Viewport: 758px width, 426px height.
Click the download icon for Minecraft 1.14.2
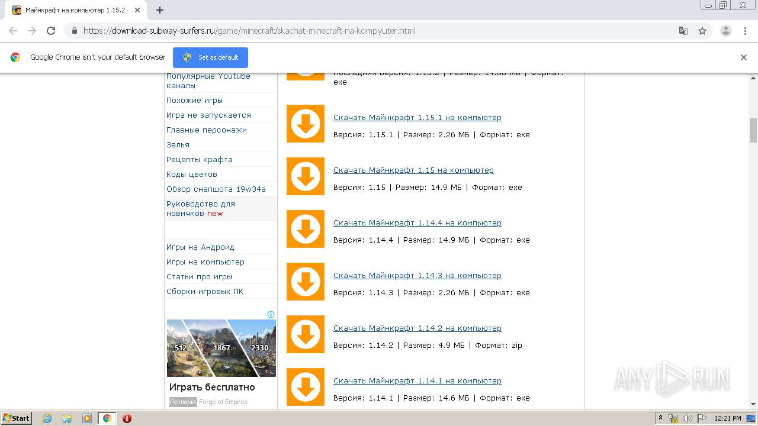pyautogui.click(x=306, y=334)
